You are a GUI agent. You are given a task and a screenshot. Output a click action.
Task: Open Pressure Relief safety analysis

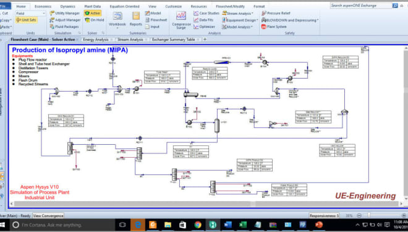(276, 13)
